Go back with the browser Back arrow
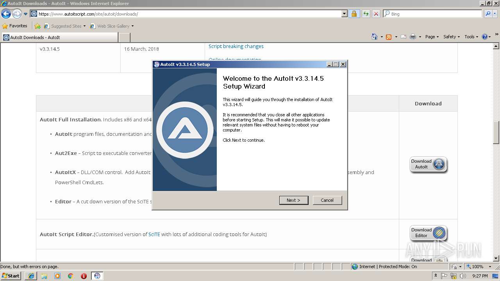Screen dimensions: 500x281 click(6, 14)
